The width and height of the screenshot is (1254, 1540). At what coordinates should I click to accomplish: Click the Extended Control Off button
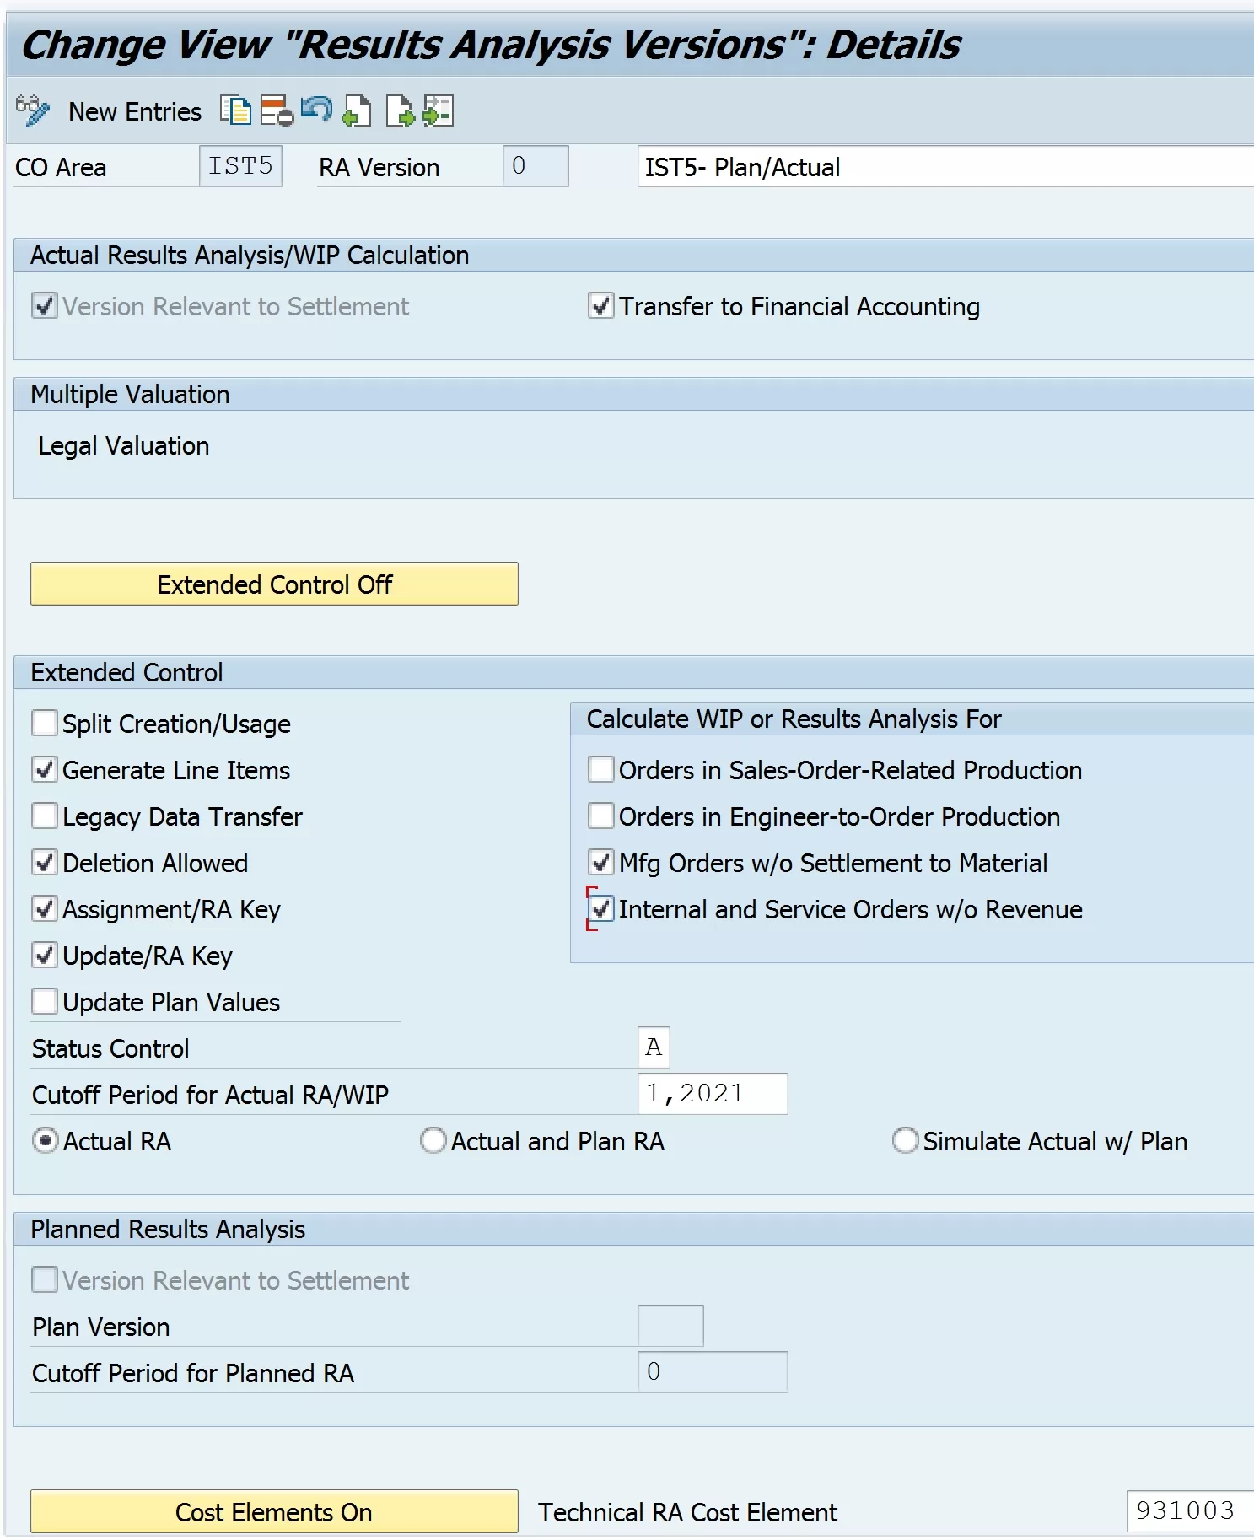click(x=274, y=584)
